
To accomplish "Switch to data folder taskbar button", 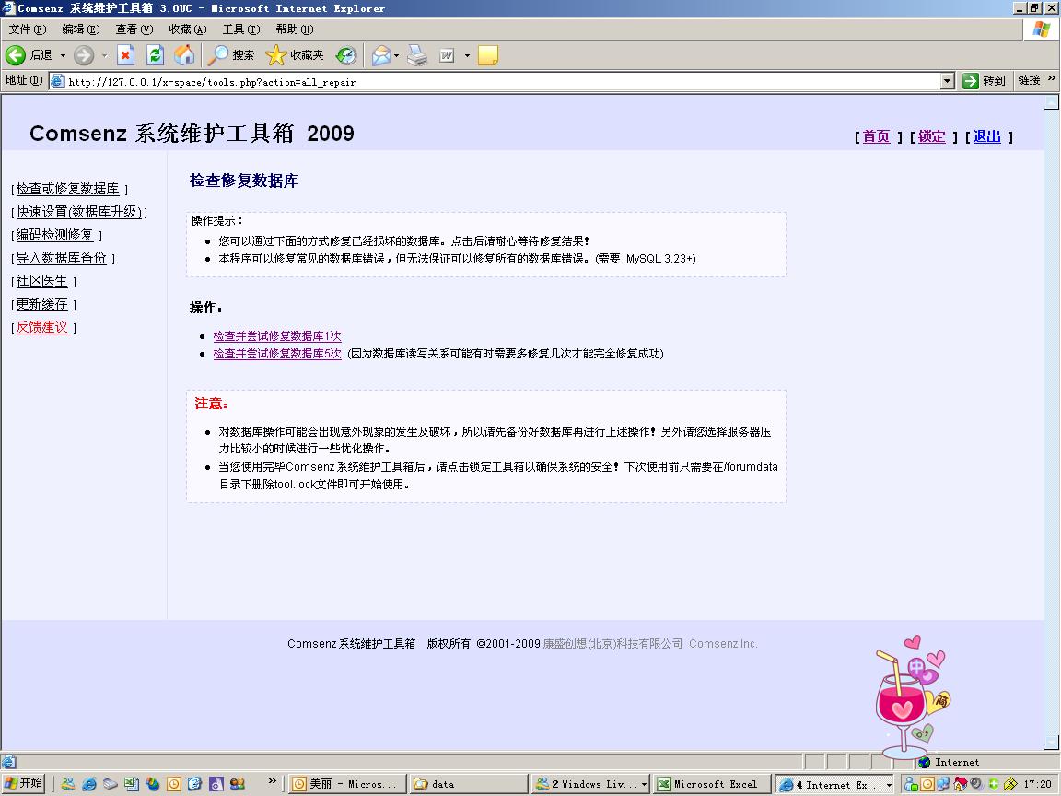I will [468, 784].
